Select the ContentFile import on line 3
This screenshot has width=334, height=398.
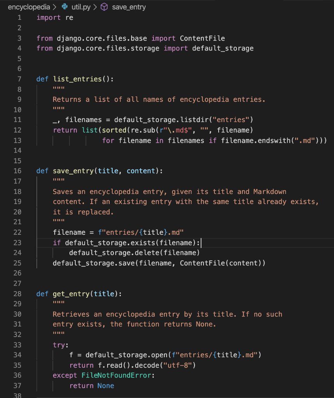click(x=202, y=38)
